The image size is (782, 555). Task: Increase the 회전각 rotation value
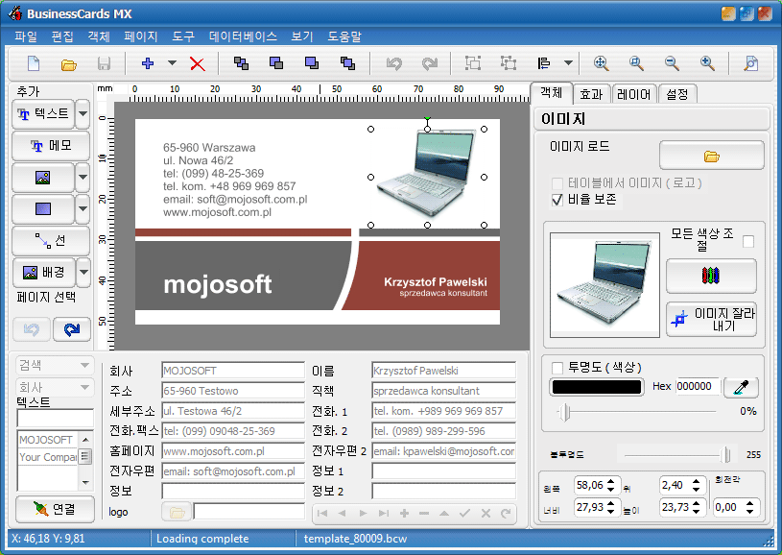(x=749, y=503)
